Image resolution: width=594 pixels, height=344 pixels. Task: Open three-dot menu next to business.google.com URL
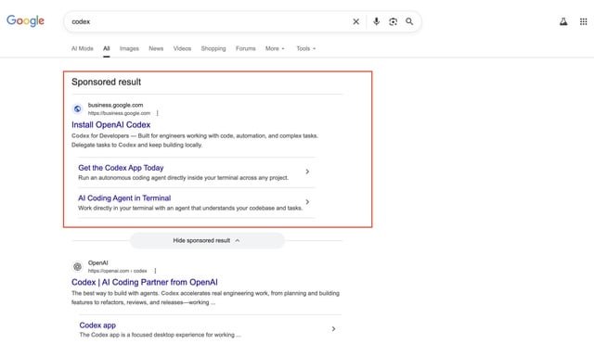(157, 113)
